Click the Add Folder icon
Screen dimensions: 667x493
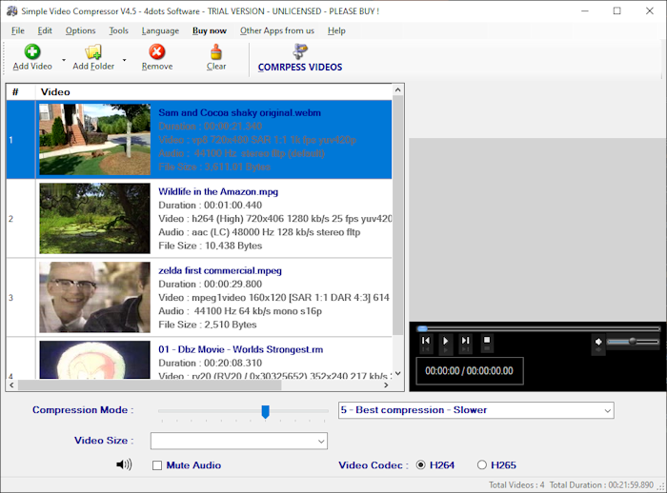point(92,52)
